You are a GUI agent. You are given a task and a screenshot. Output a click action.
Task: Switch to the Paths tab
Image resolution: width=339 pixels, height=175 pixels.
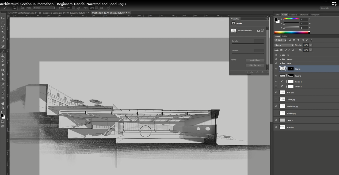pos(285,36)
